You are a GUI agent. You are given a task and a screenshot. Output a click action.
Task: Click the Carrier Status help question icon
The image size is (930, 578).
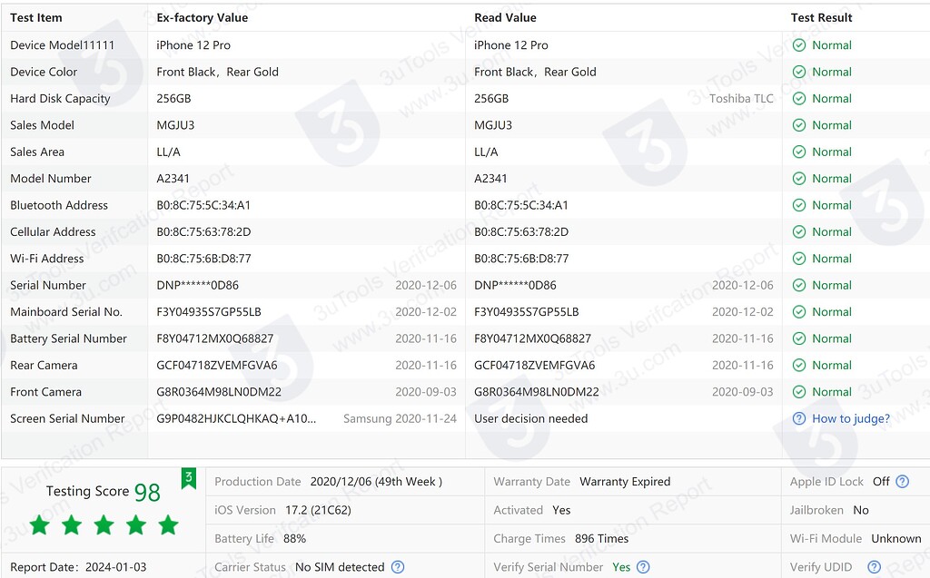(398, 567)
